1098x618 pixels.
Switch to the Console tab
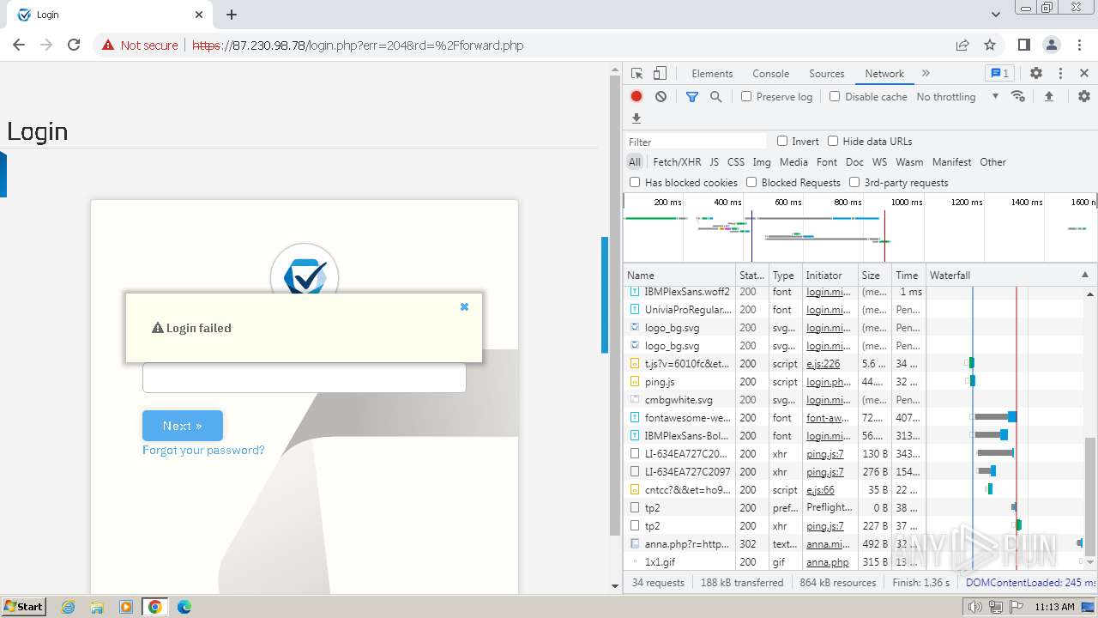770,74
